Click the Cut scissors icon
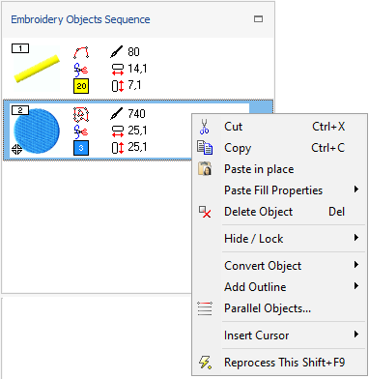This screenshot has width=369, height=379. click(x=205, y=127)
